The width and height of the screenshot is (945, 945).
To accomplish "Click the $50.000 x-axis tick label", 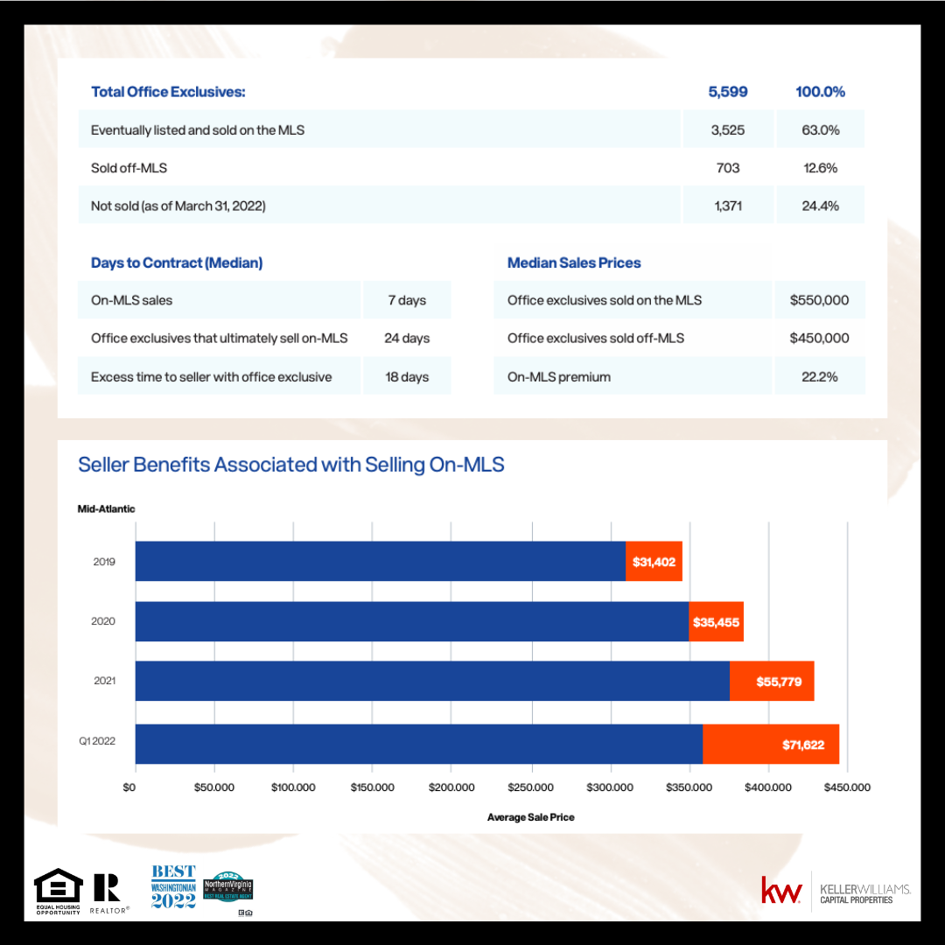I will 214,787.
